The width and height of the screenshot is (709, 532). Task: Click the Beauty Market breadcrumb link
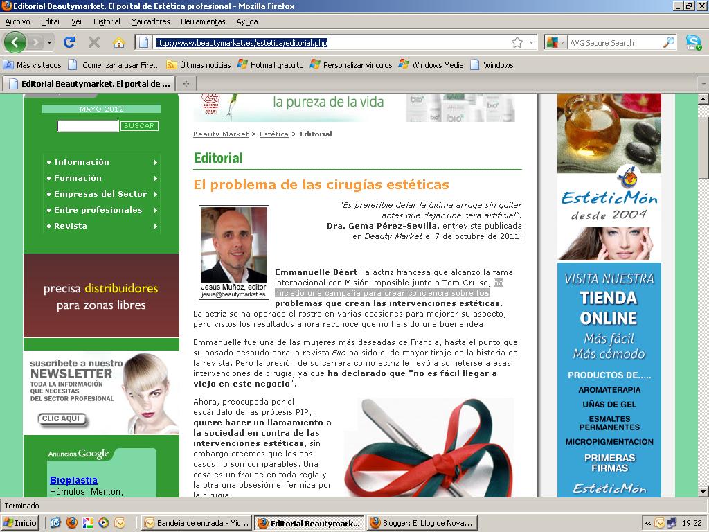tap(221, 134)
